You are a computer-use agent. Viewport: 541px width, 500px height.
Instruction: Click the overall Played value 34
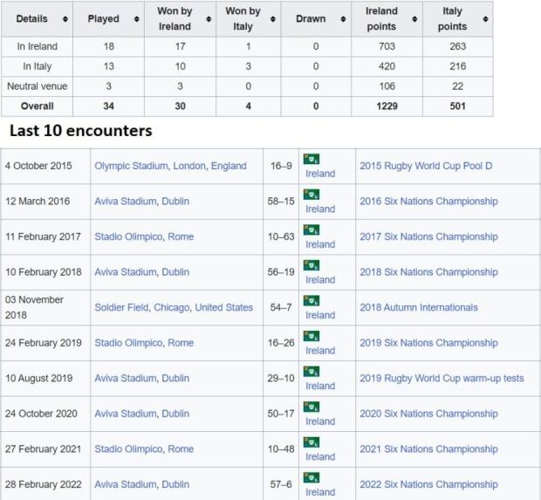pos(109,106)
